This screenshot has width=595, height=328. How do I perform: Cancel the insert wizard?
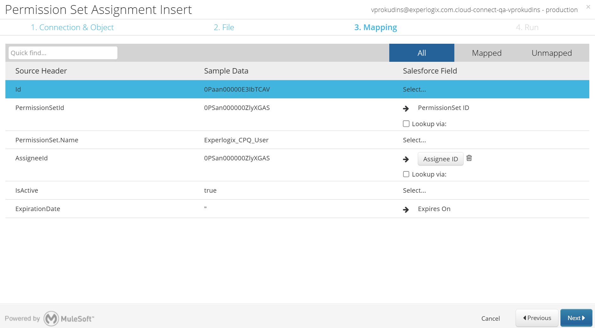point(491,318)
